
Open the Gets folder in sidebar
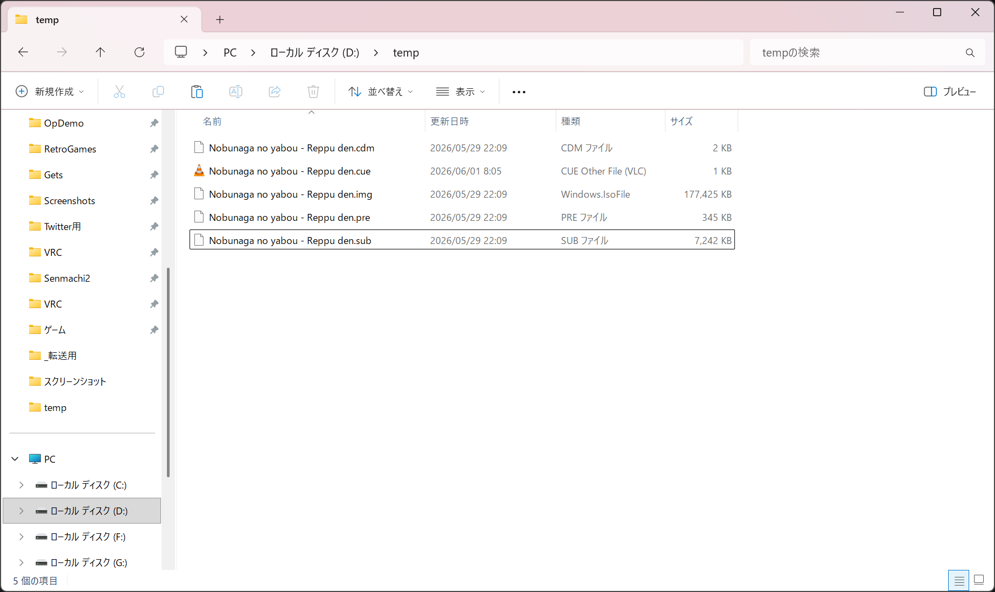[53, 175]
